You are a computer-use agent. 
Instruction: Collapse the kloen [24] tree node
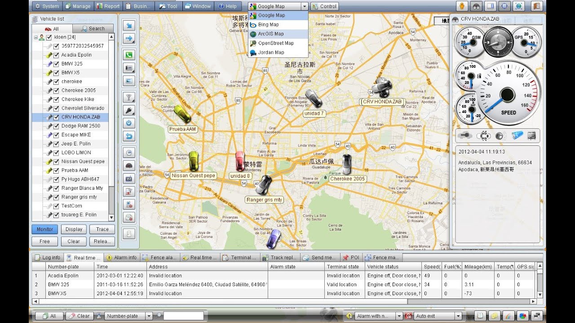pyautogui.click(x=35, y=37)
